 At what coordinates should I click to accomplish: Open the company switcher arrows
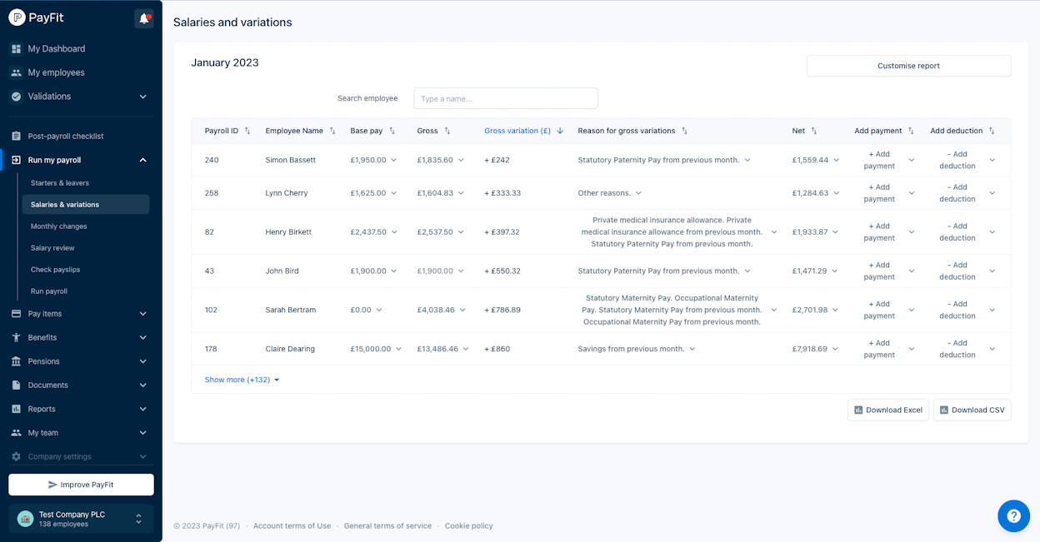tap(138, 519)
